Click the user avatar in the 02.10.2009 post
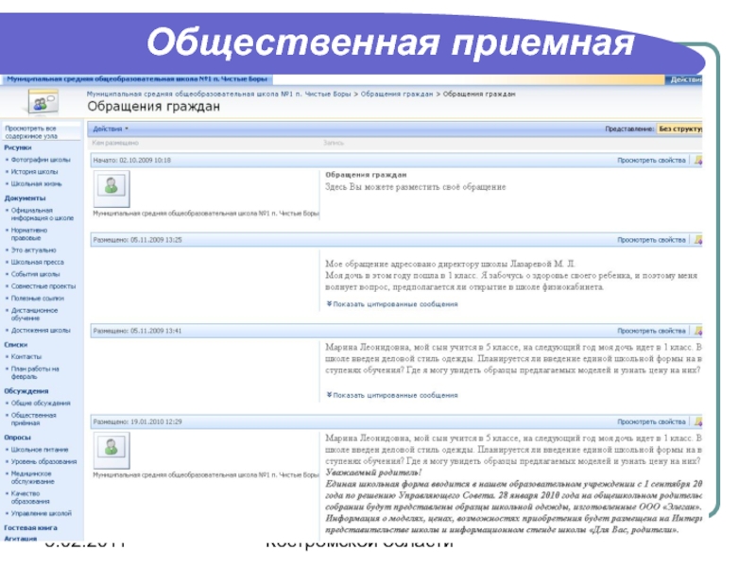 pyautogui.click(x=112, y=188)
